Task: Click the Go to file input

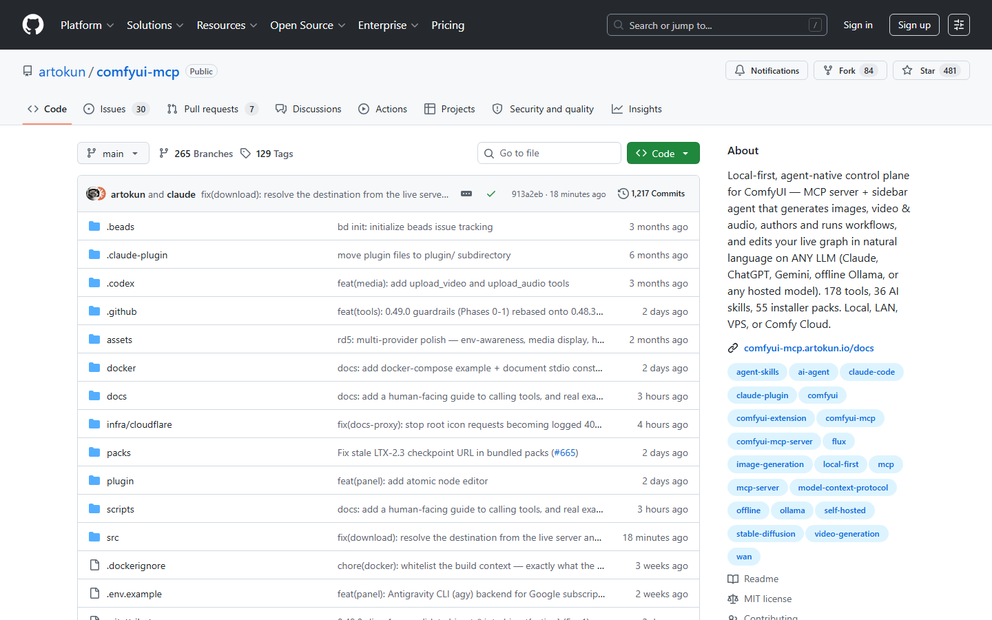Action: (x=549, y=153)
